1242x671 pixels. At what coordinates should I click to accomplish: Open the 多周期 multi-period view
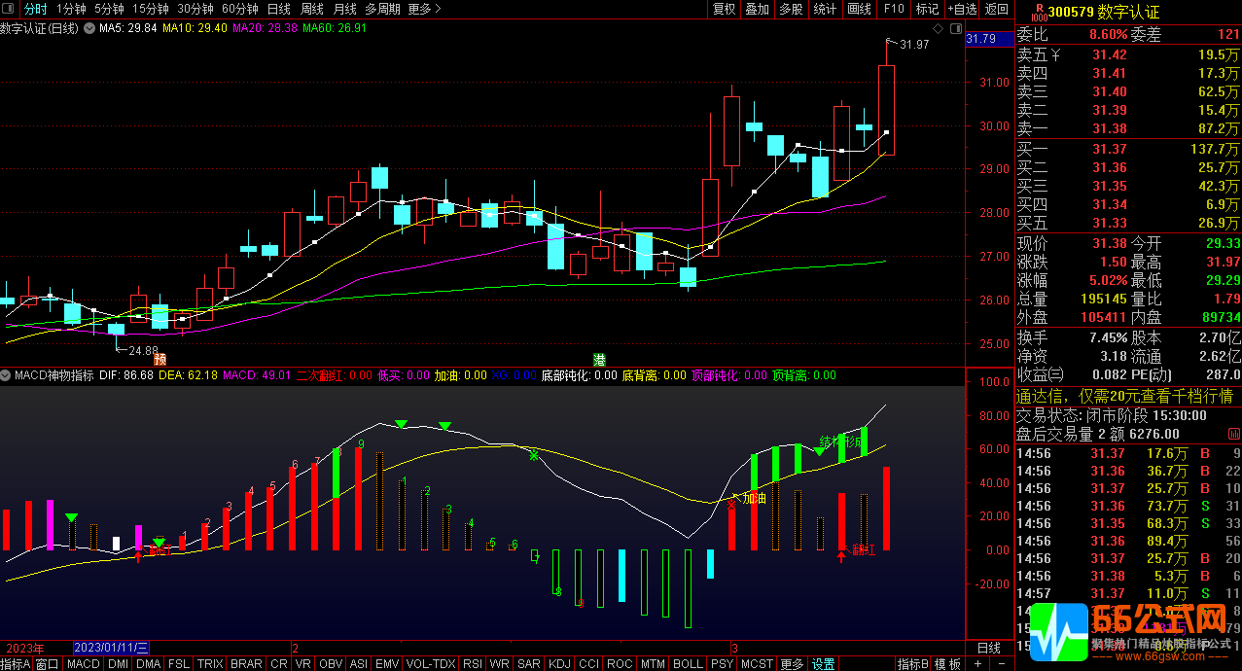(383, 9)
